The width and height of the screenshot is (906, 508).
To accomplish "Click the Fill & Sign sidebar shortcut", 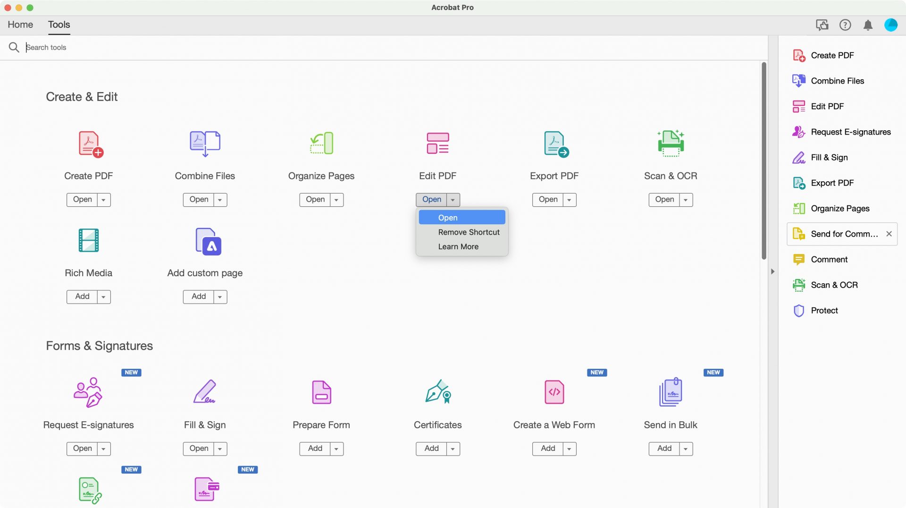I will coord(829,158).
